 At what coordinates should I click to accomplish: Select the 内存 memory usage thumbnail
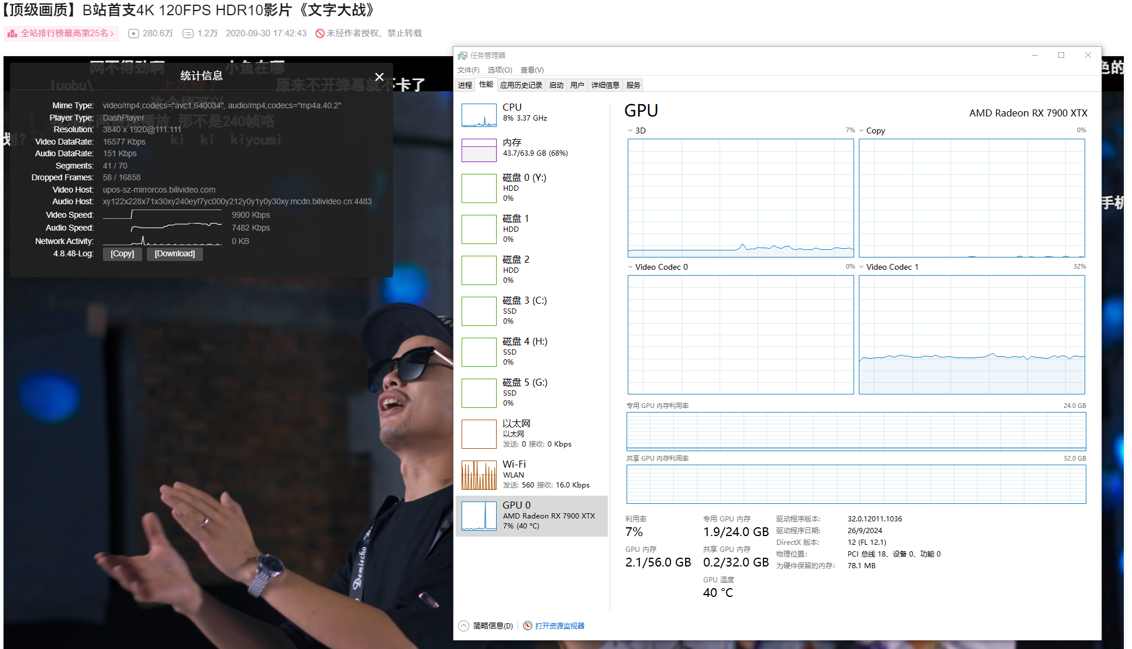479,150
